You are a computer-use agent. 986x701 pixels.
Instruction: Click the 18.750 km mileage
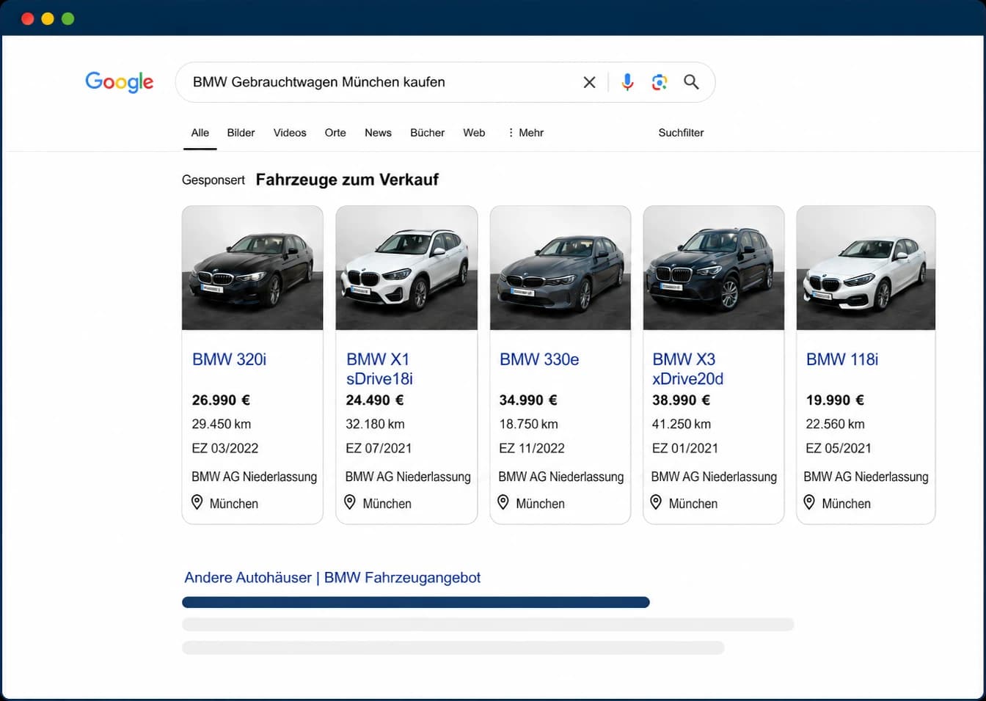pos(528,424)
